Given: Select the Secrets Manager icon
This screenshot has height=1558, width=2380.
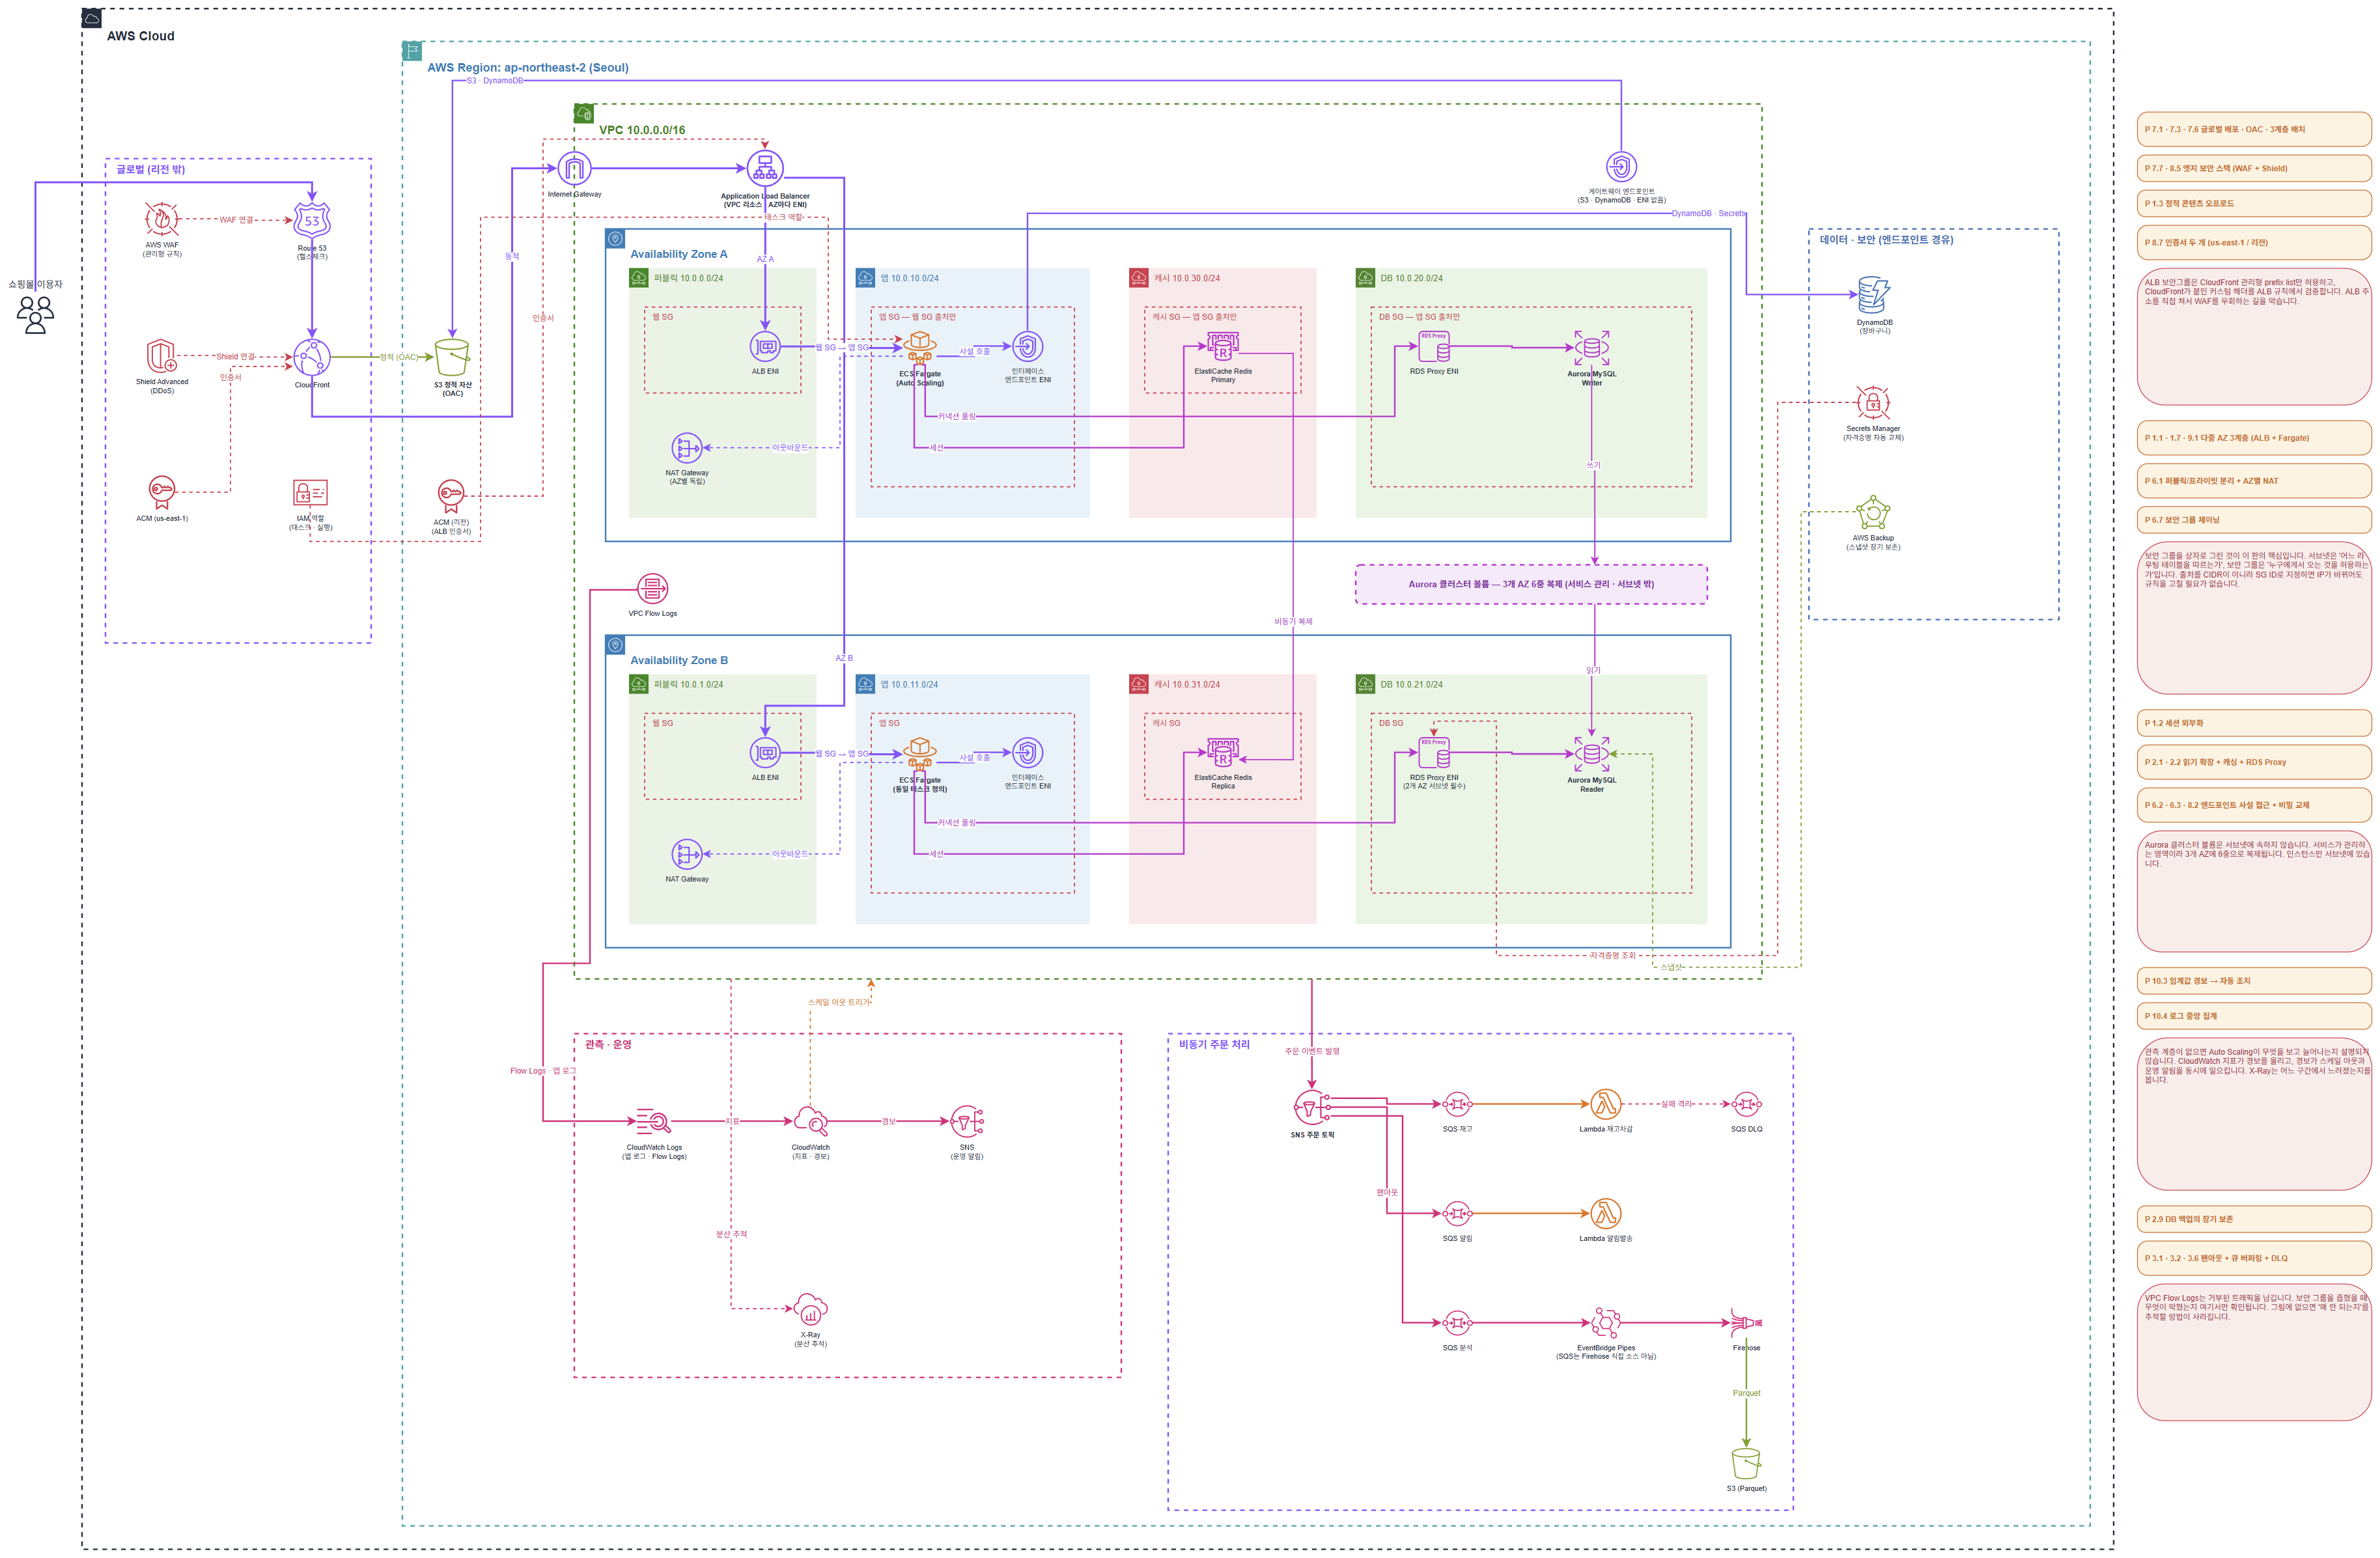Looking at the screenshot, I should click(1873, 403).
